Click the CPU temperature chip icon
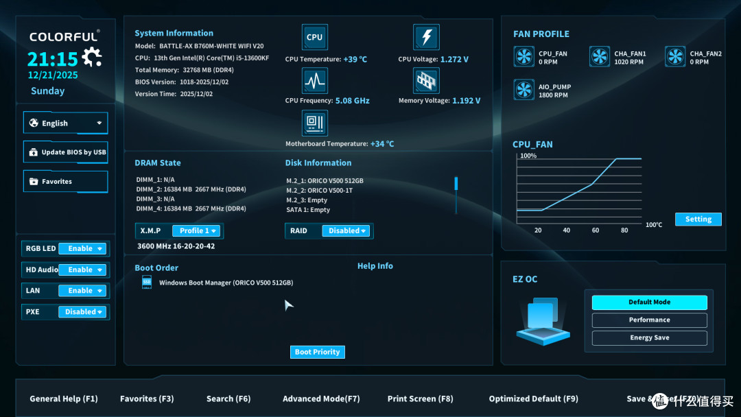Screen dimensions: 741x417 pyautogui.click(x=314, y=37)
